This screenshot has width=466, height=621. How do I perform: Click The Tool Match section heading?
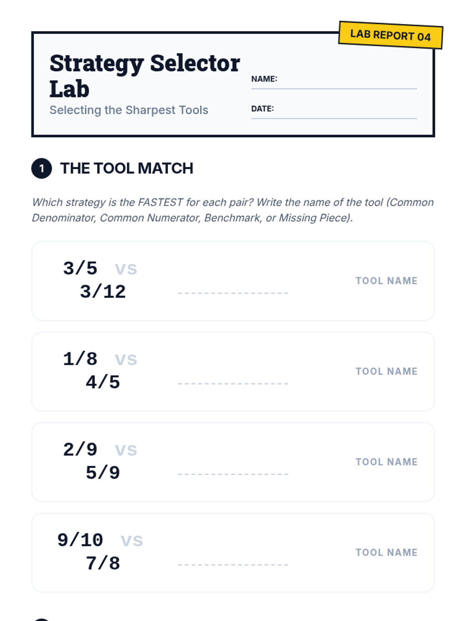click(127, 168)
